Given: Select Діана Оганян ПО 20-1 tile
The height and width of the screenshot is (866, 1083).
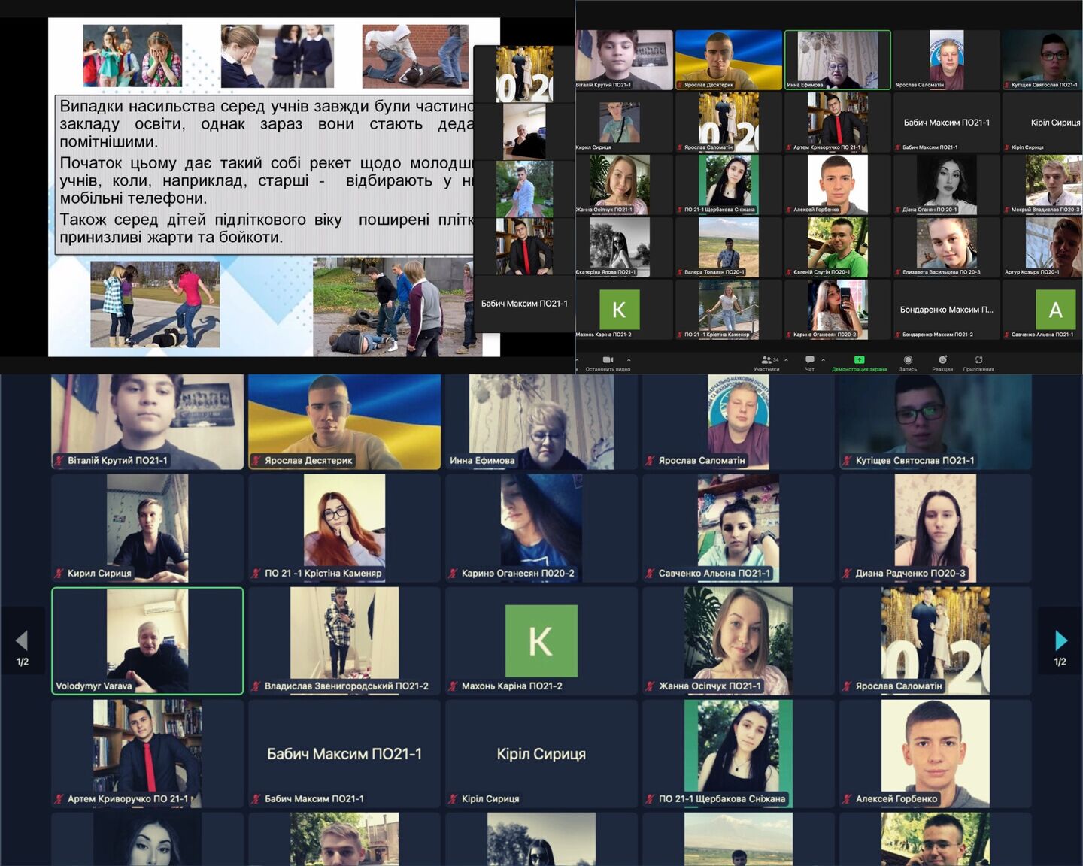Looking at the screenshot, I should pos(947,185).
